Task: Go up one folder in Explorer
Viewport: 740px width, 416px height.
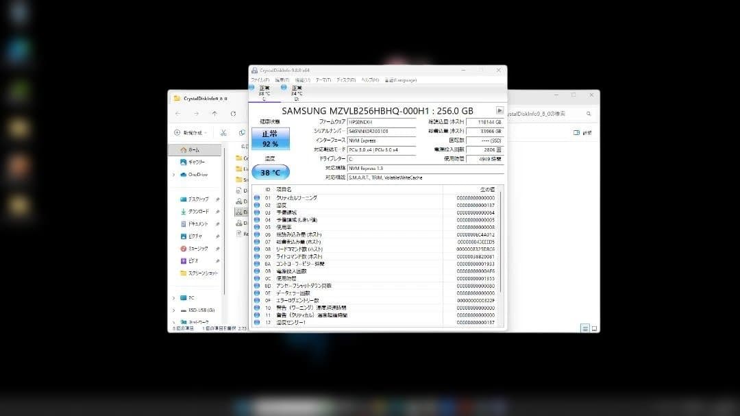Action: 214,114
